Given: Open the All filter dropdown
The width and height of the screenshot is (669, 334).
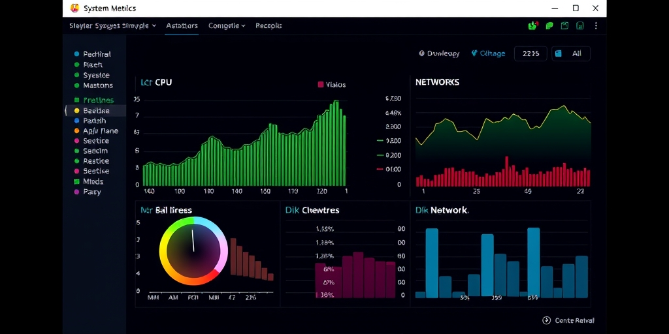Looking at the screenshot, I should [571, 53].
